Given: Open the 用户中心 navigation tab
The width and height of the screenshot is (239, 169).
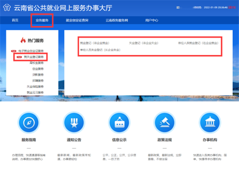Looking at the screenshot, I should coord(151,20).
